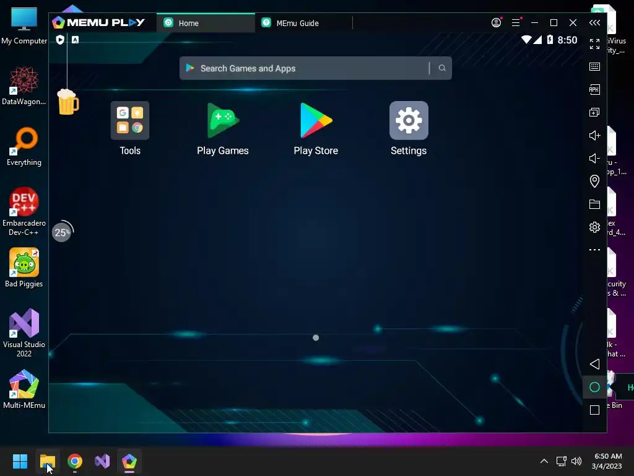Open the multi-window operation icon

(594, 113)
